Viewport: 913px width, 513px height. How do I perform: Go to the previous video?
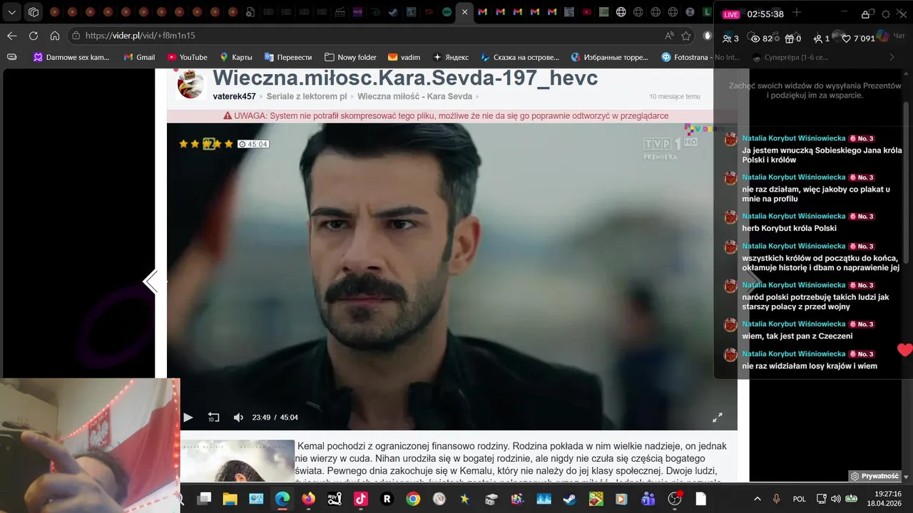point(151,282)
